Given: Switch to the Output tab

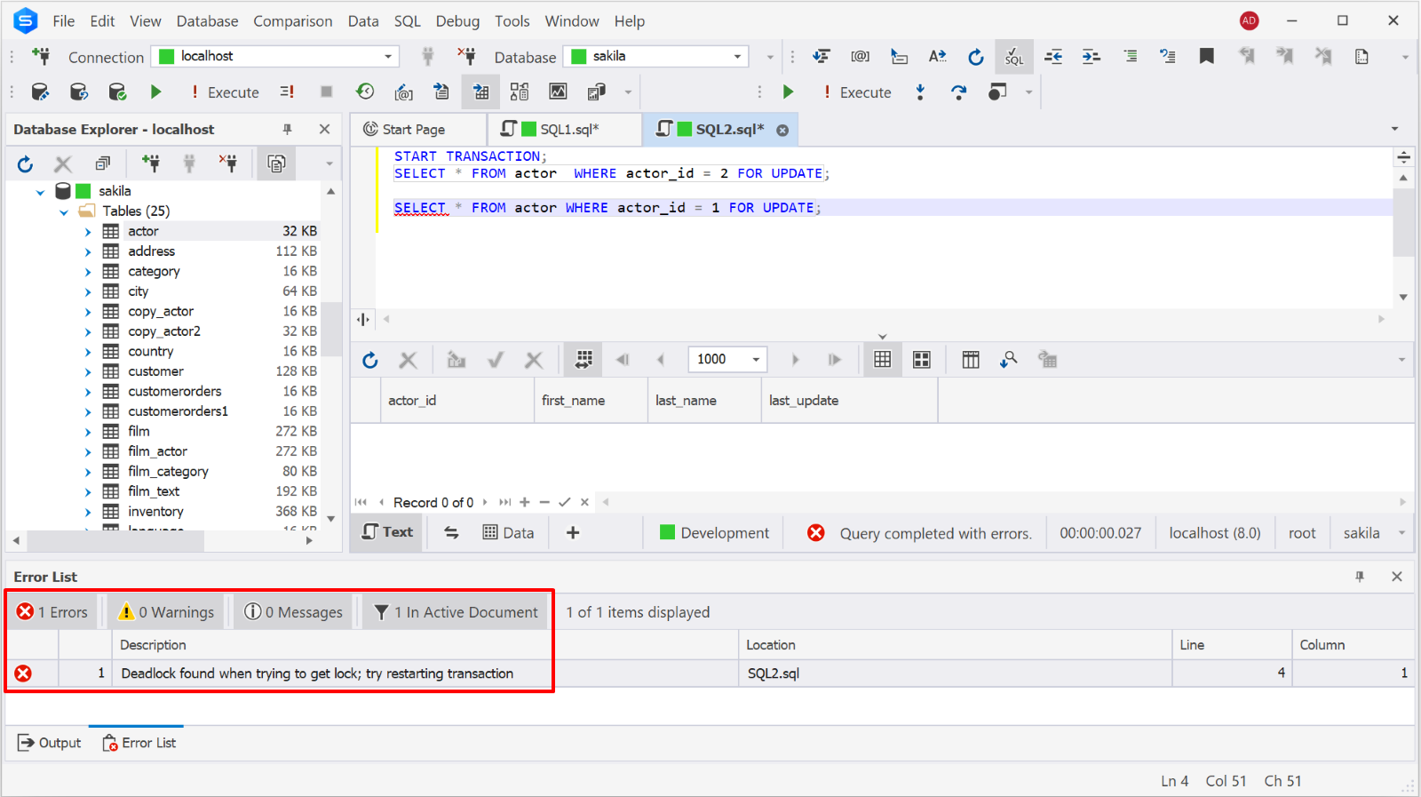Looking at the screenshot, I should [x=50, y=743].
